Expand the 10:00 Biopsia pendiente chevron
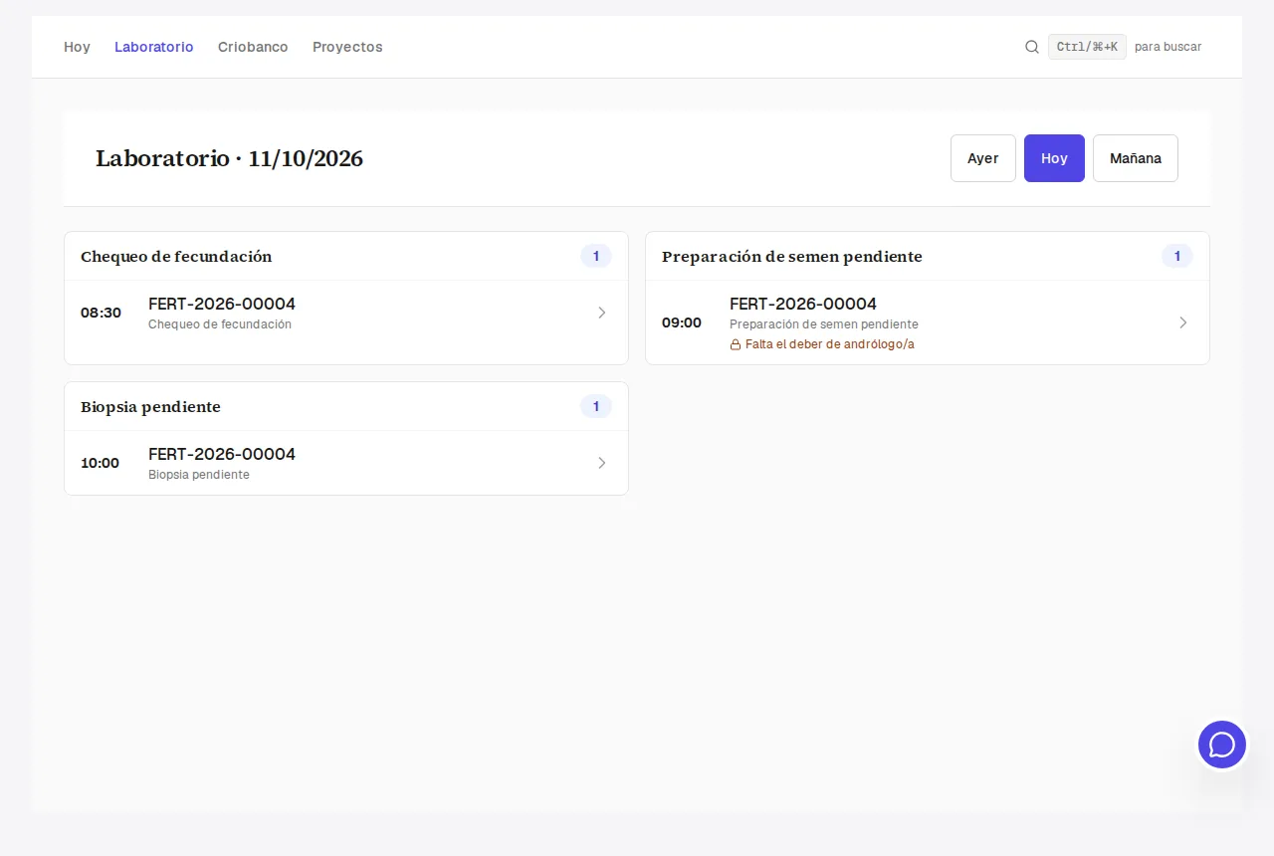 pyautogui.click(x=601, y=463)
